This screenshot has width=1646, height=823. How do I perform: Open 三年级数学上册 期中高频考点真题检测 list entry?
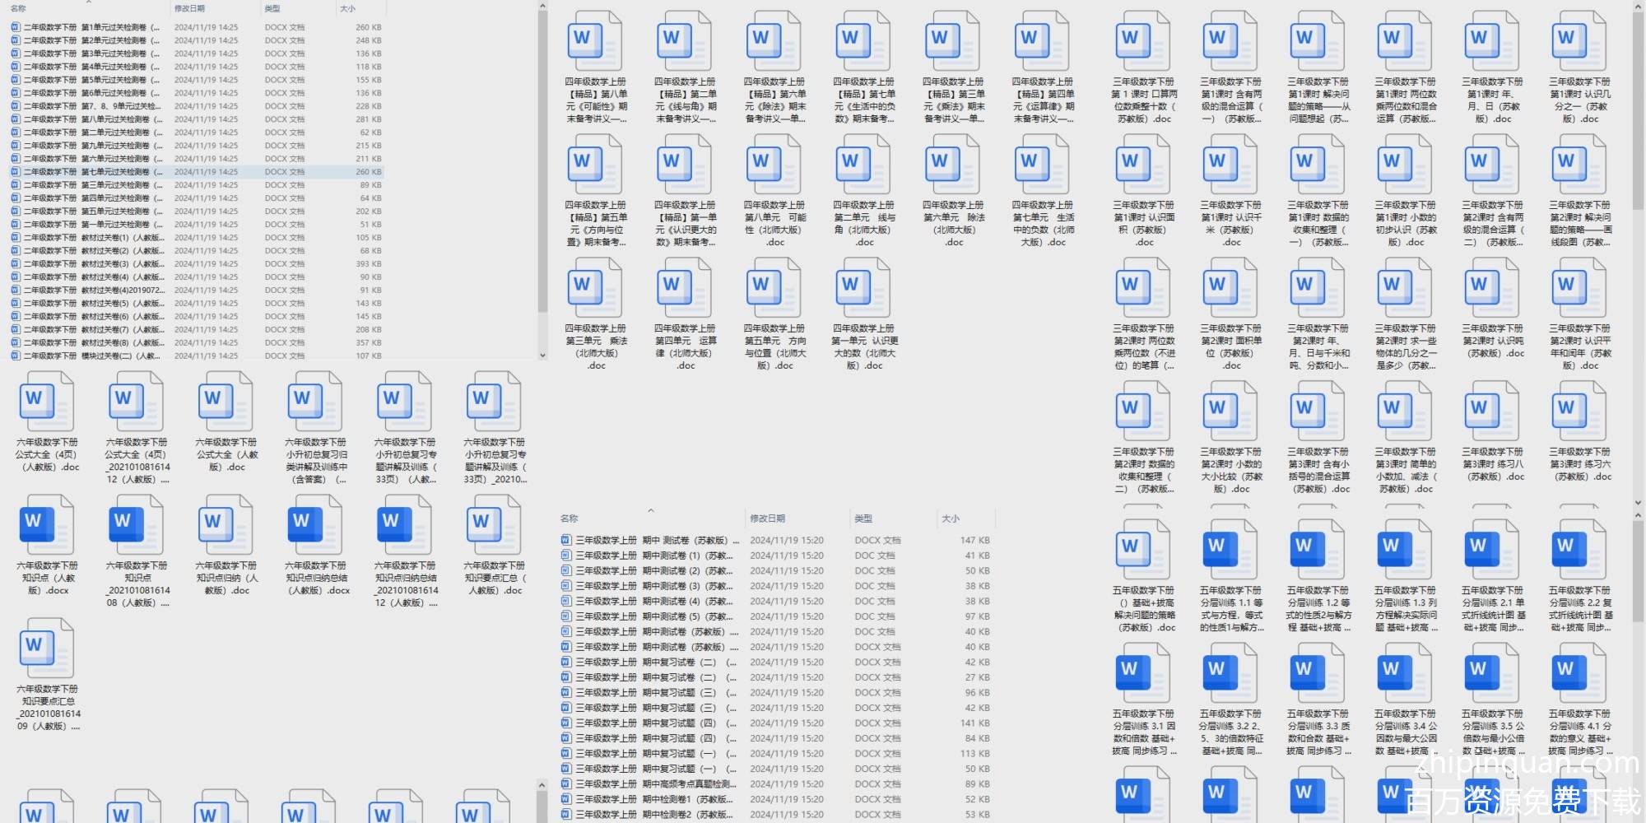point(650,784)
